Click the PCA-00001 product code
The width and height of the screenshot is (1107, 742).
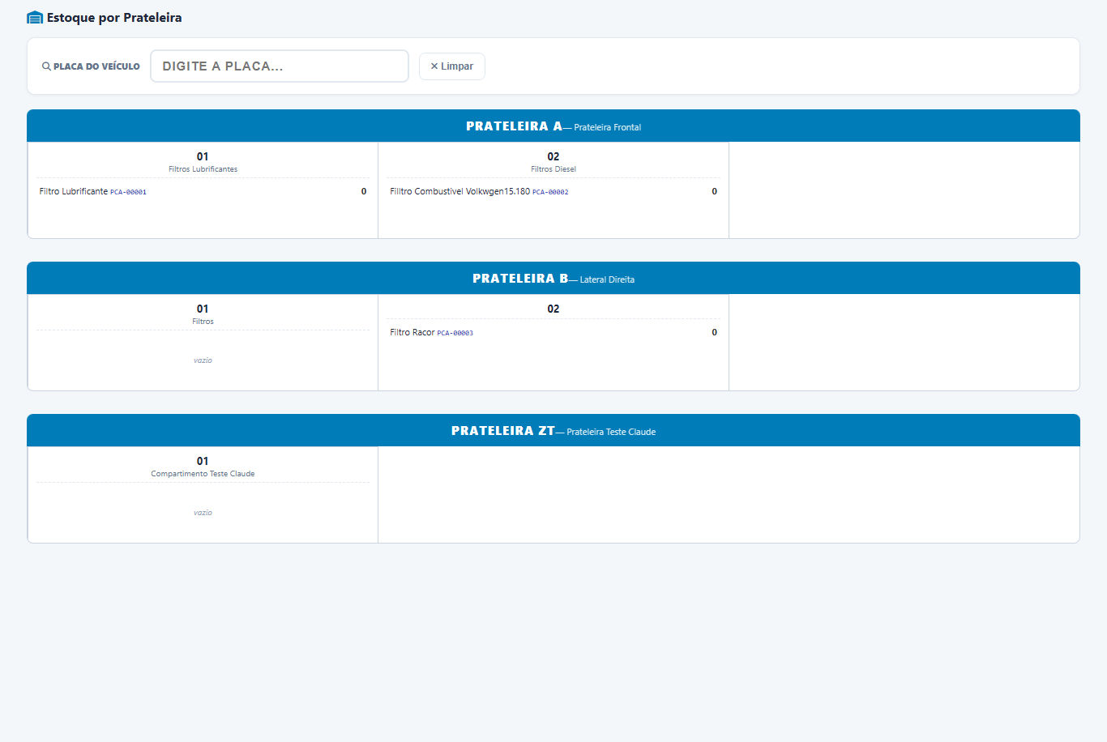coord(128,193)
